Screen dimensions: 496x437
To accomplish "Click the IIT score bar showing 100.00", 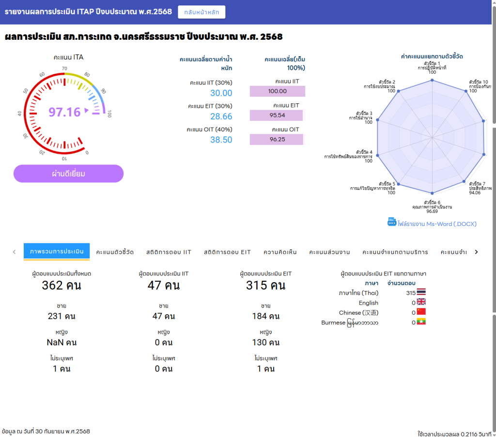I will pyautogui.click(x=277, y=91).
